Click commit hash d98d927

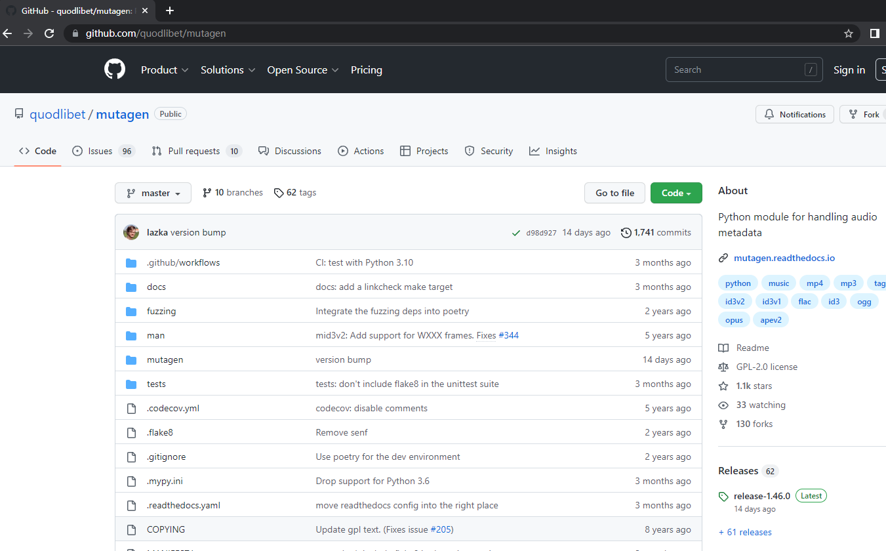541,233
